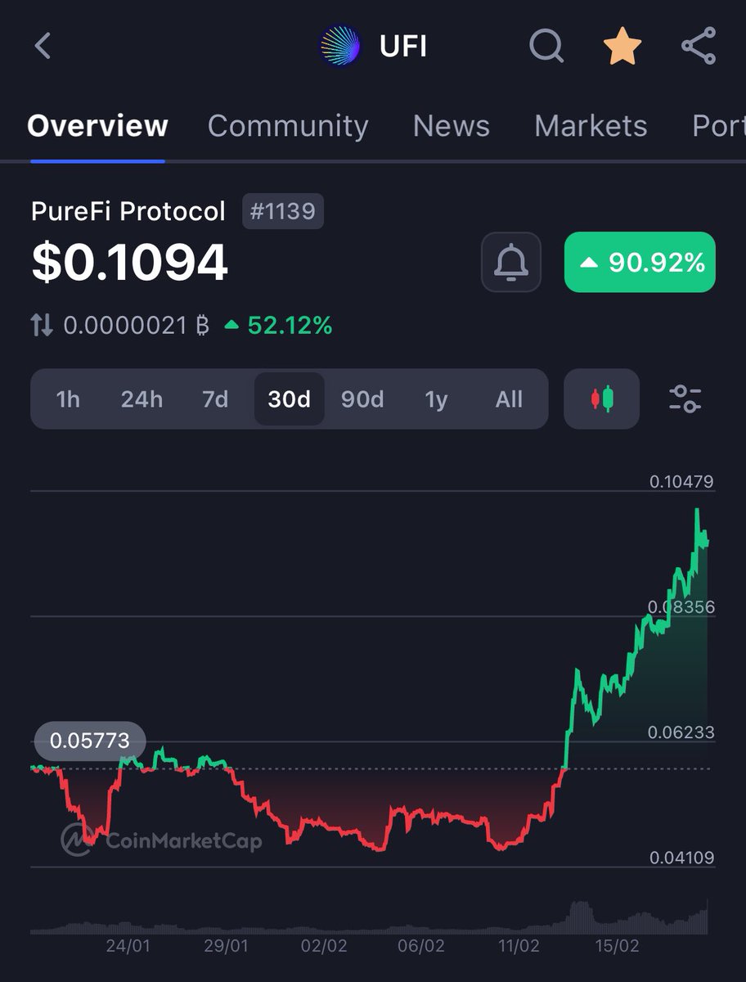The image size is (746, 982).
Task: Tap the green 90.92% change badge
Action: click(640, 262)
